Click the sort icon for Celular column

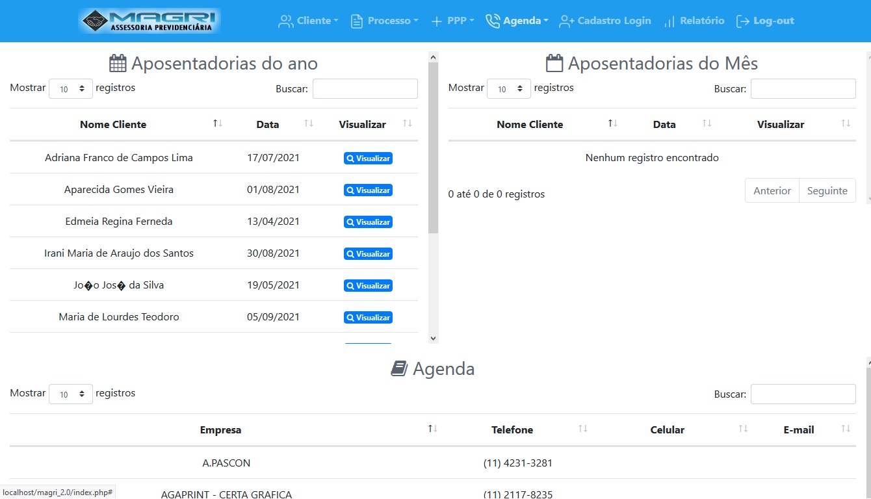[x=743, y=429]
